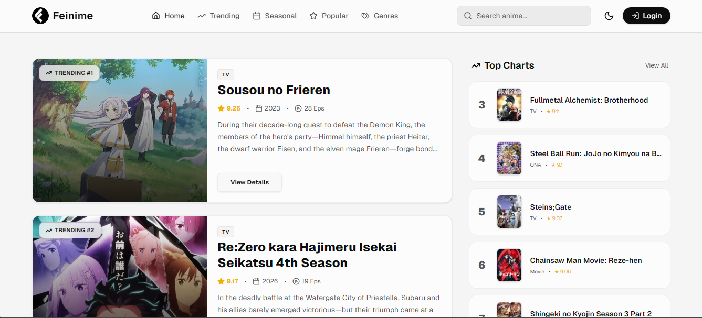This screenshot has width=702, height=318.
Task: Click the Re:Zero synopsis text
Action: point(329,304)
